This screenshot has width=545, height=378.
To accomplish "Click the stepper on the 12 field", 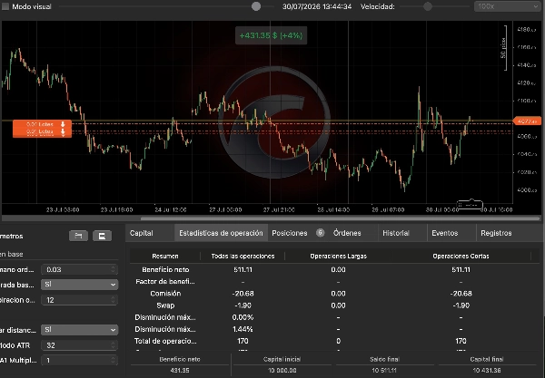I will pyautogui.click(x=113, y=300).
